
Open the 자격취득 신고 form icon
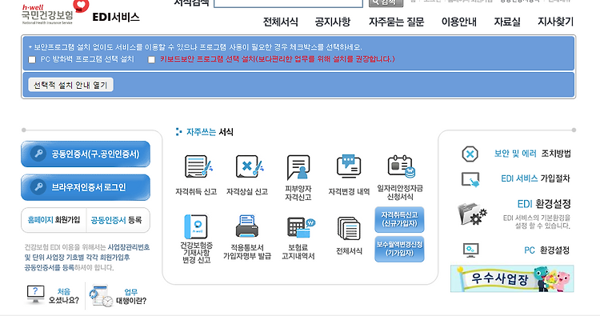pyautogui.click(x=198, y=166)
